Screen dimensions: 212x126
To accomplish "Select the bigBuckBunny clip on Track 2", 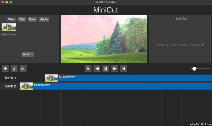I will [x=116, y=86].
